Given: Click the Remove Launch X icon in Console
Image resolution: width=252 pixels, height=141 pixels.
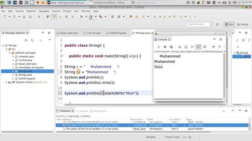Looking at the screenshot, I should 165,47.
